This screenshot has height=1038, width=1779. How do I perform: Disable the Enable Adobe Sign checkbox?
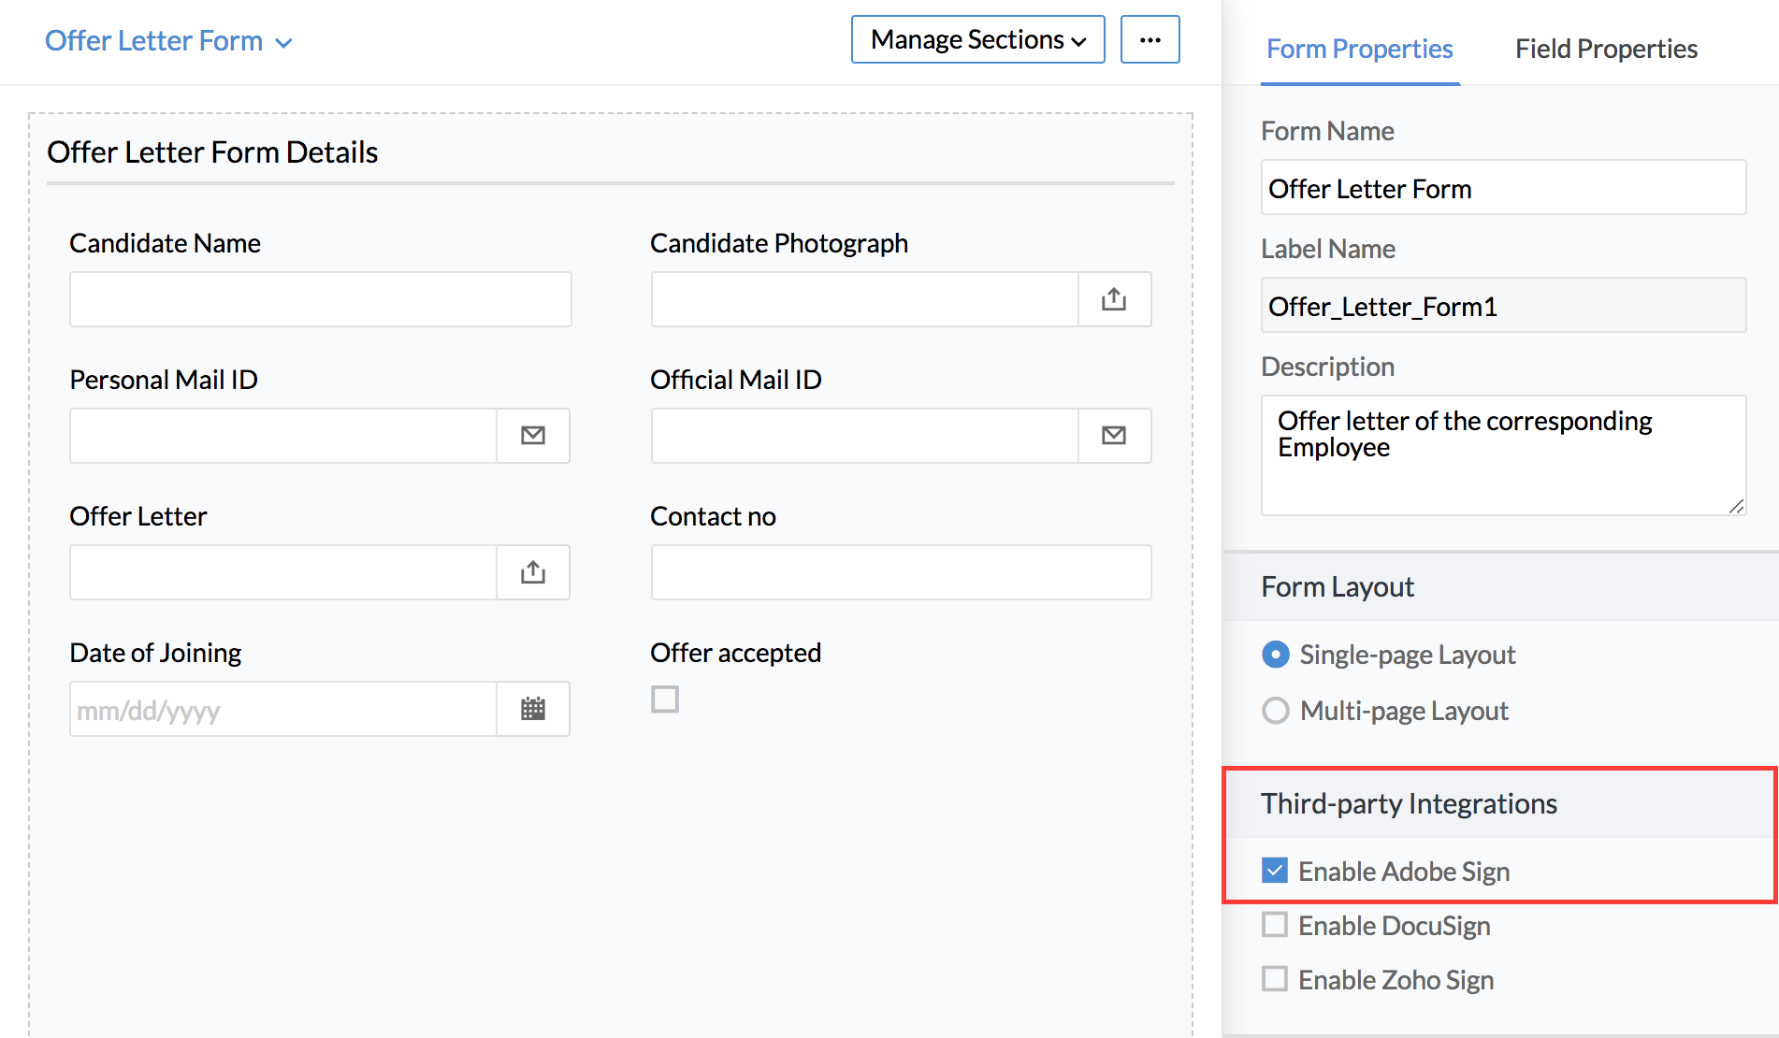[x=1275, y=871]
